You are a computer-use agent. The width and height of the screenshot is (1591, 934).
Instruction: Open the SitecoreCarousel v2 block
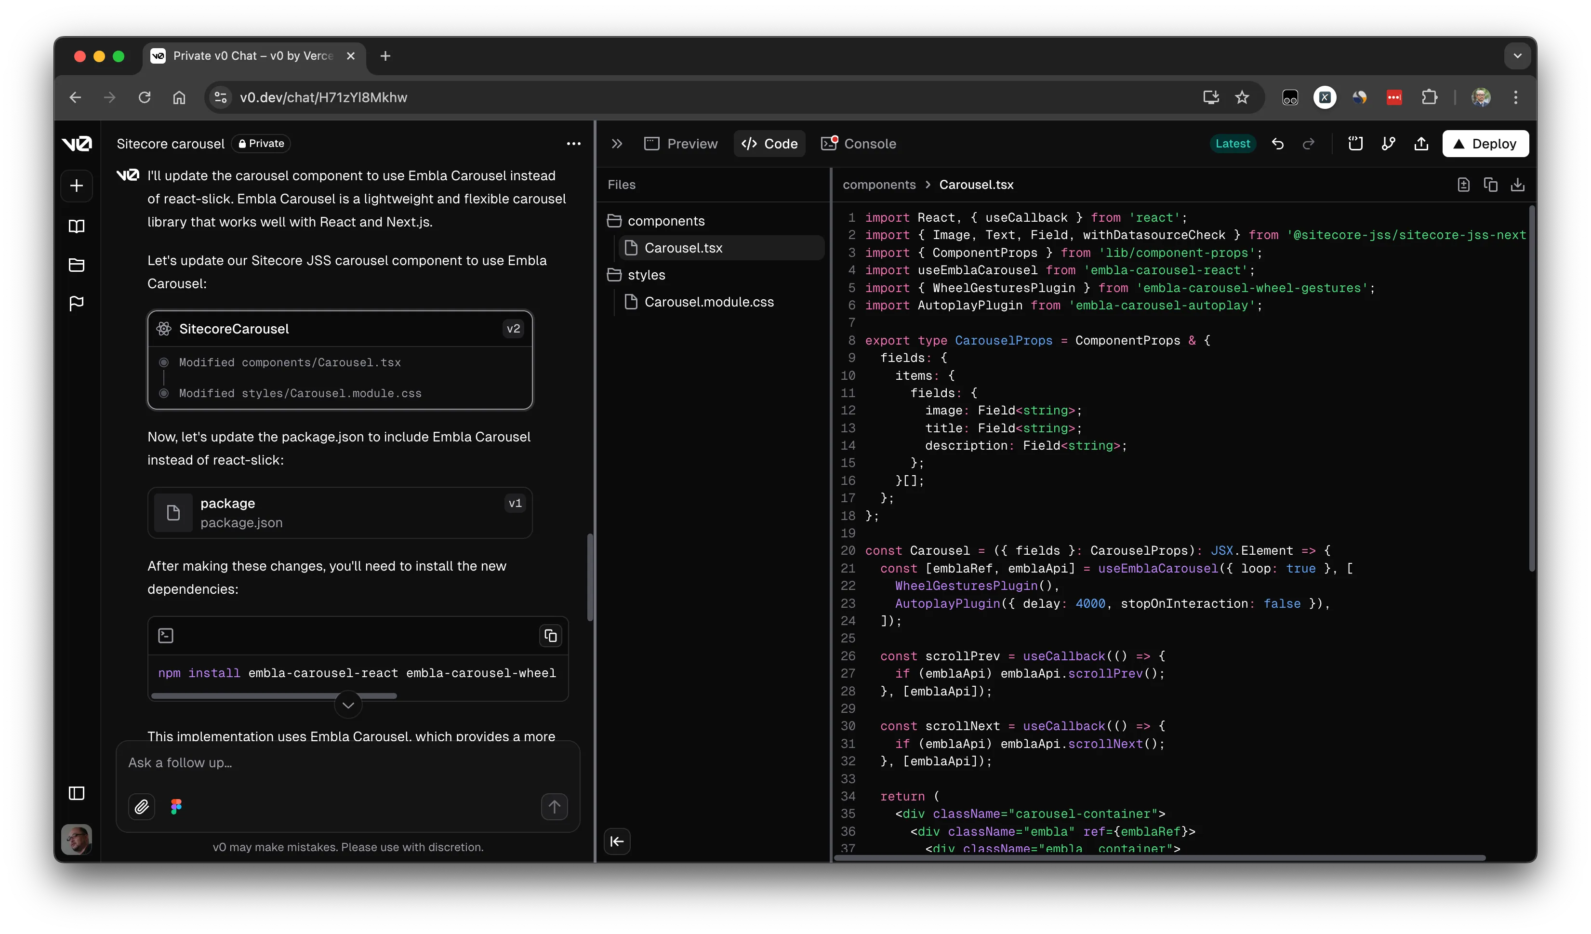340,329
